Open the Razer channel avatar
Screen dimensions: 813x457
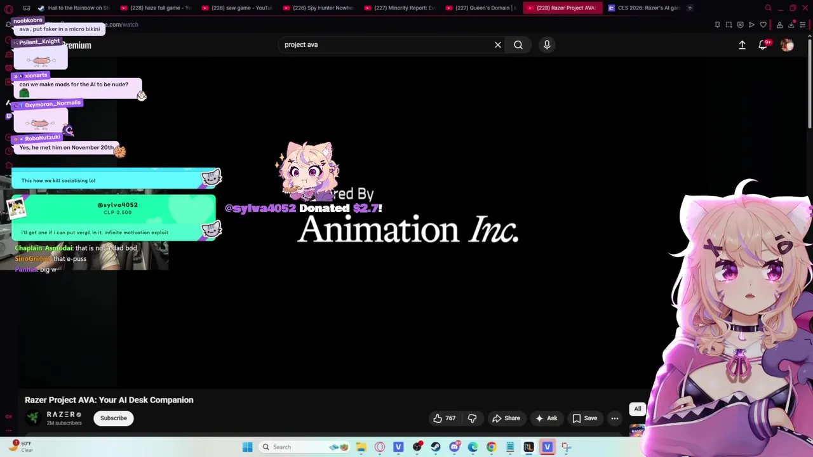point(33,418)
